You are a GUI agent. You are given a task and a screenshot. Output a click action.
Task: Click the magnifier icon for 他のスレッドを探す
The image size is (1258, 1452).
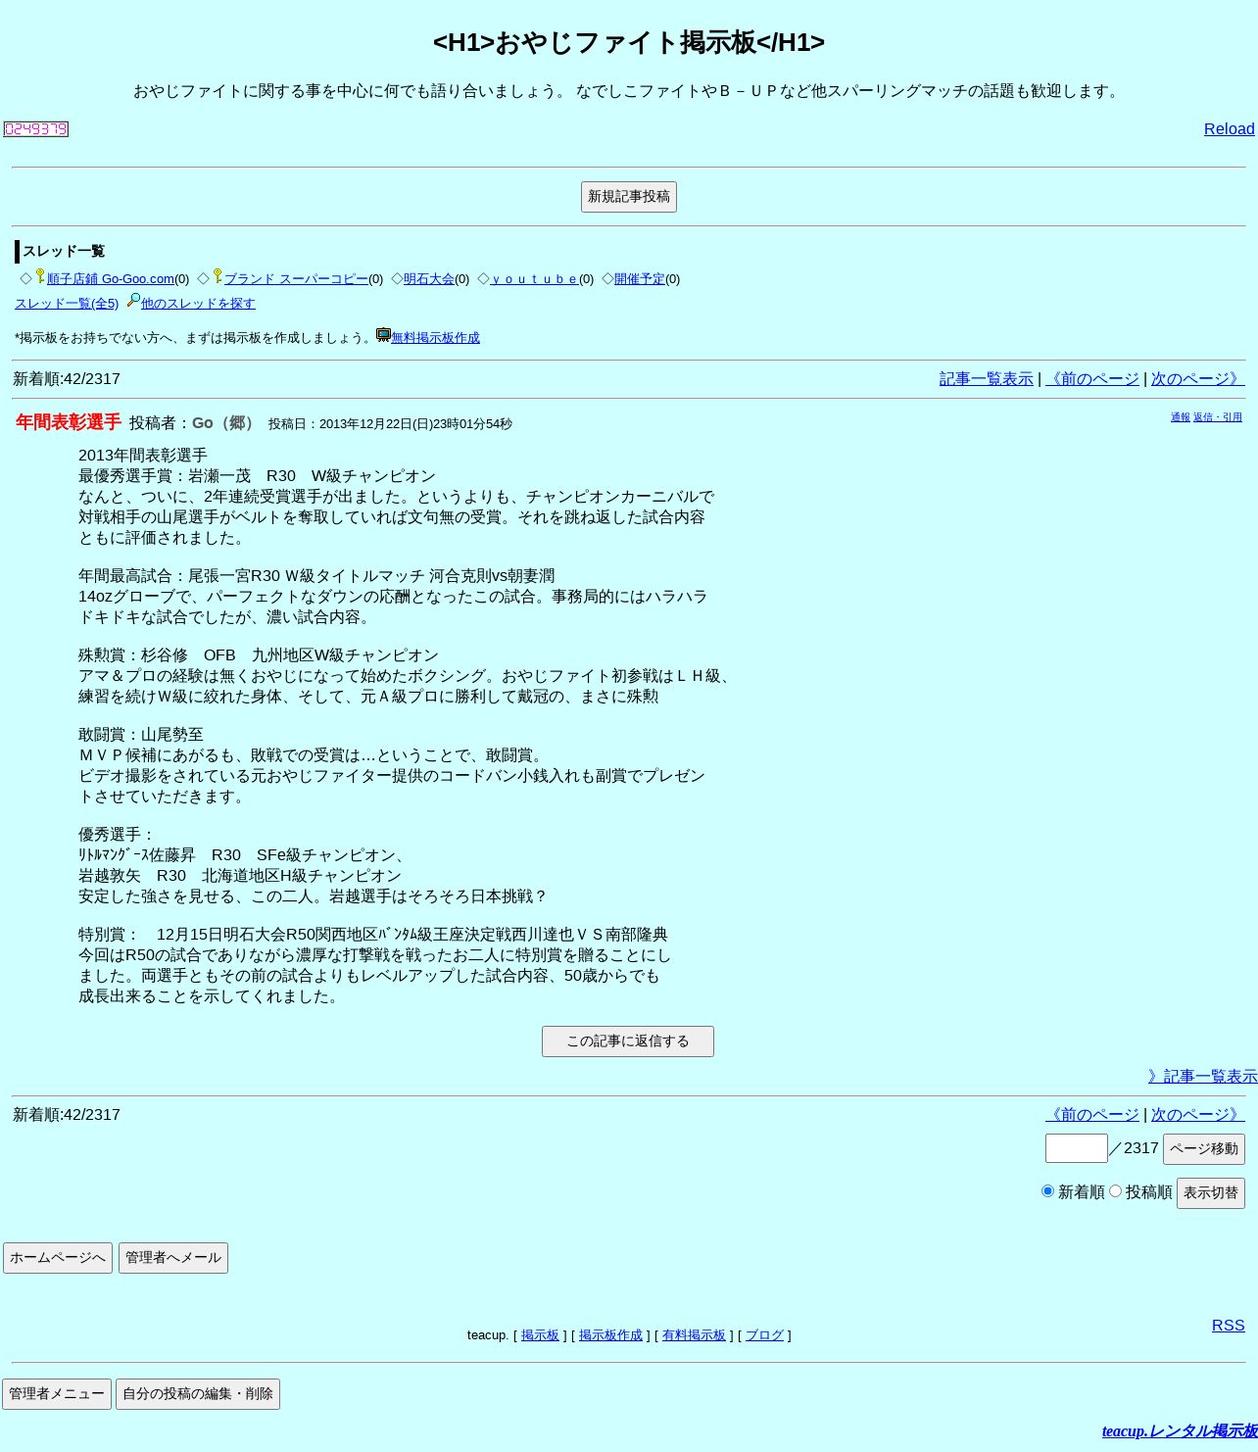pyautogui.click(x=133, y=301)
